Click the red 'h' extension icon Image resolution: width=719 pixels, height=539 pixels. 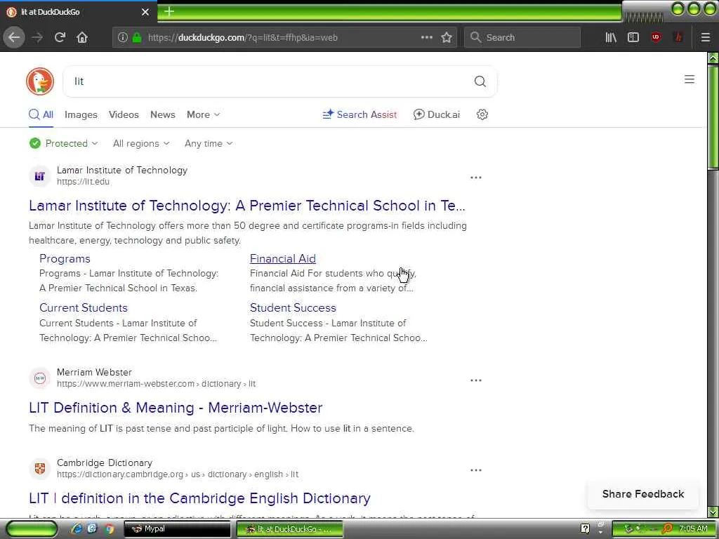[x=678, y=38]
